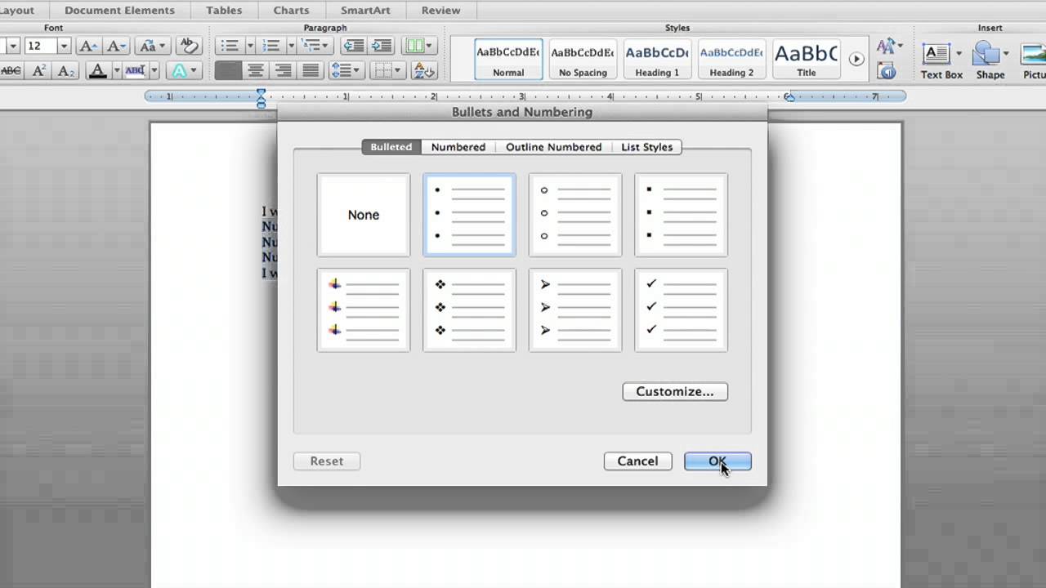Click the justify text icon

click(x=311, y=71)
